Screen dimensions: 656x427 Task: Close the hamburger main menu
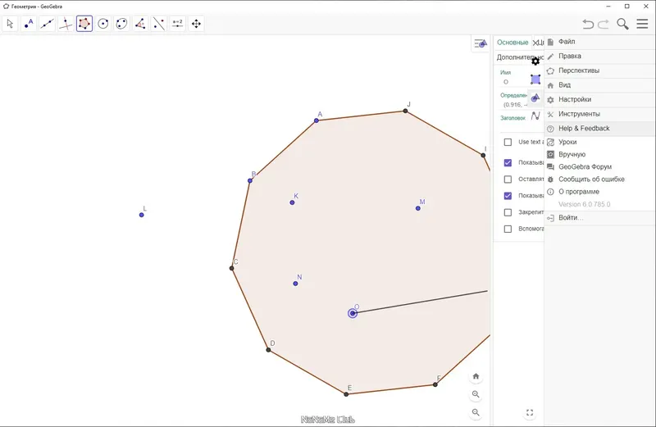(x=642, y=24)
